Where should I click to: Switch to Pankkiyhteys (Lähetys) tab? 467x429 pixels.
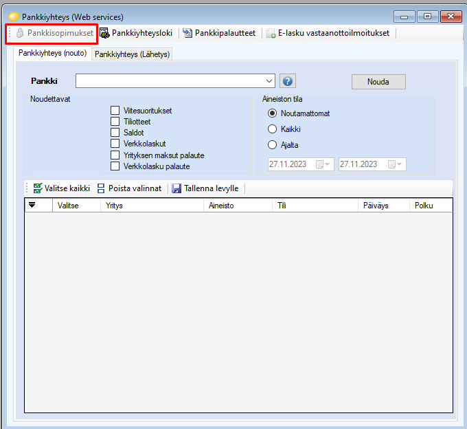132,54
